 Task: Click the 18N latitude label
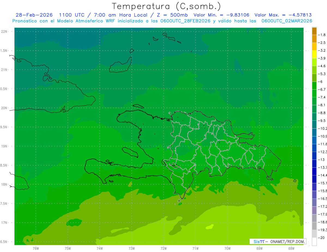coord(4,184)
